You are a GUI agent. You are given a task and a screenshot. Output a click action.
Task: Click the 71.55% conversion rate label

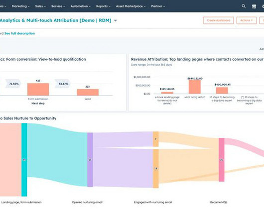point(14,84)
